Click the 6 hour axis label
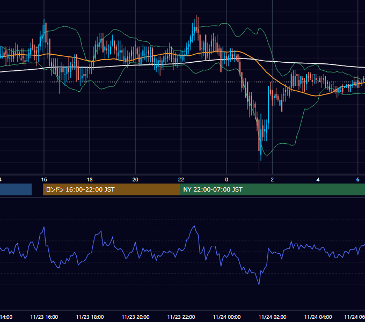The image size is (365, 322). click(358, 180)
